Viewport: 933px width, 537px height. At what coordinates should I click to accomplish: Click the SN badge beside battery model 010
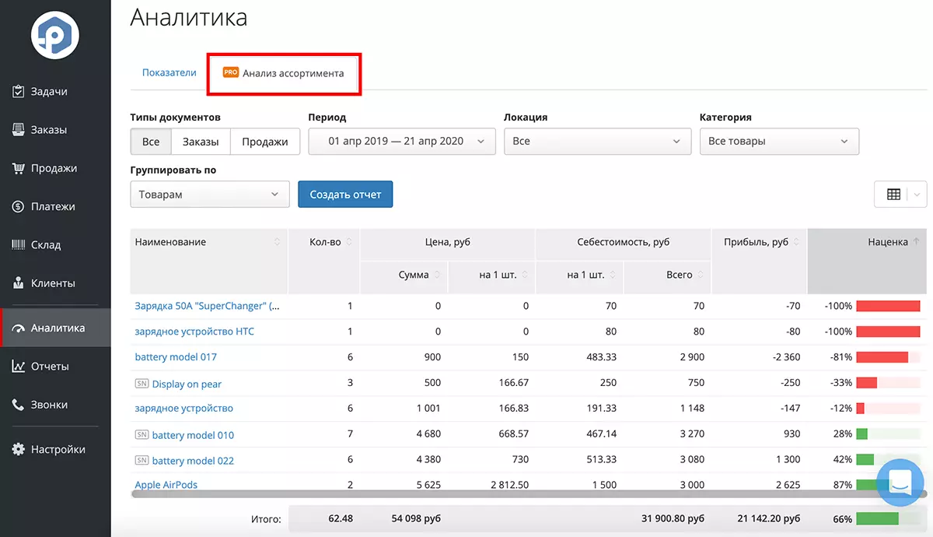point(142,434)
